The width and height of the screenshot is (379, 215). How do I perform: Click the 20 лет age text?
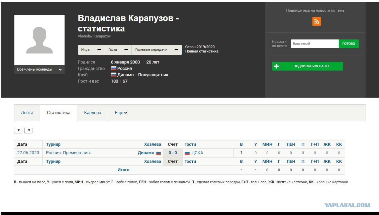(153, 62)
